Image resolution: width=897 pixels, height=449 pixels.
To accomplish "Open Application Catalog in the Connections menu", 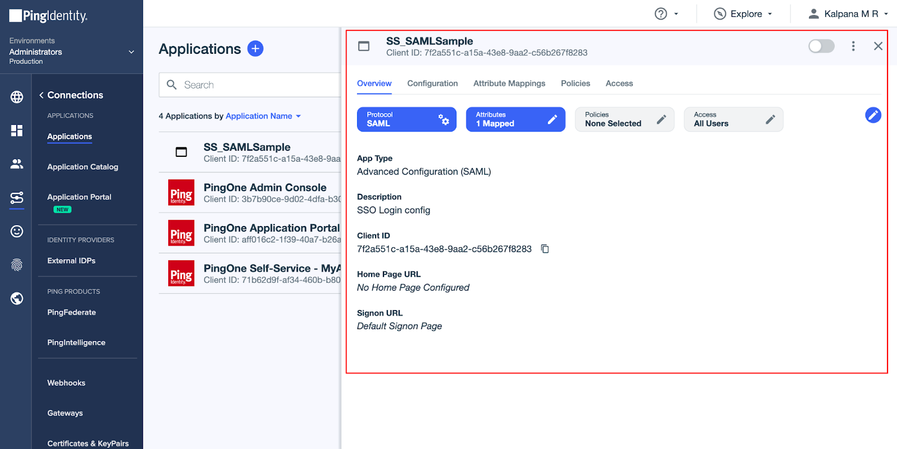I will pos(82,167).
